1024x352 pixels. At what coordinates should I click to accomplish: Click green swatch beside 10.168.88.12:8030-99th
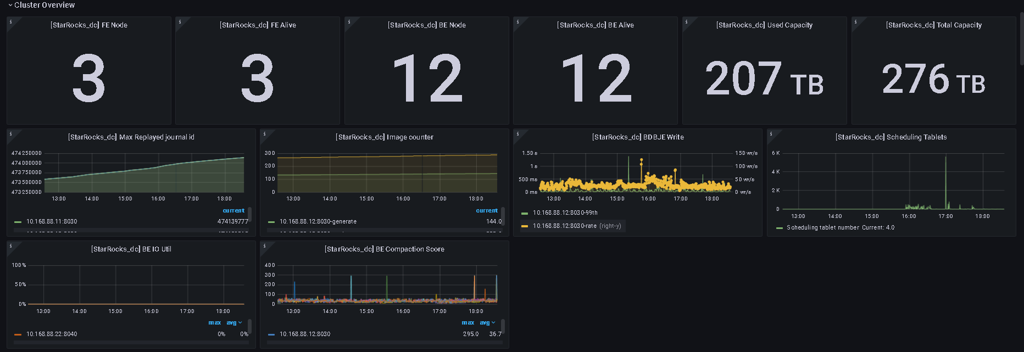(525, 213)
